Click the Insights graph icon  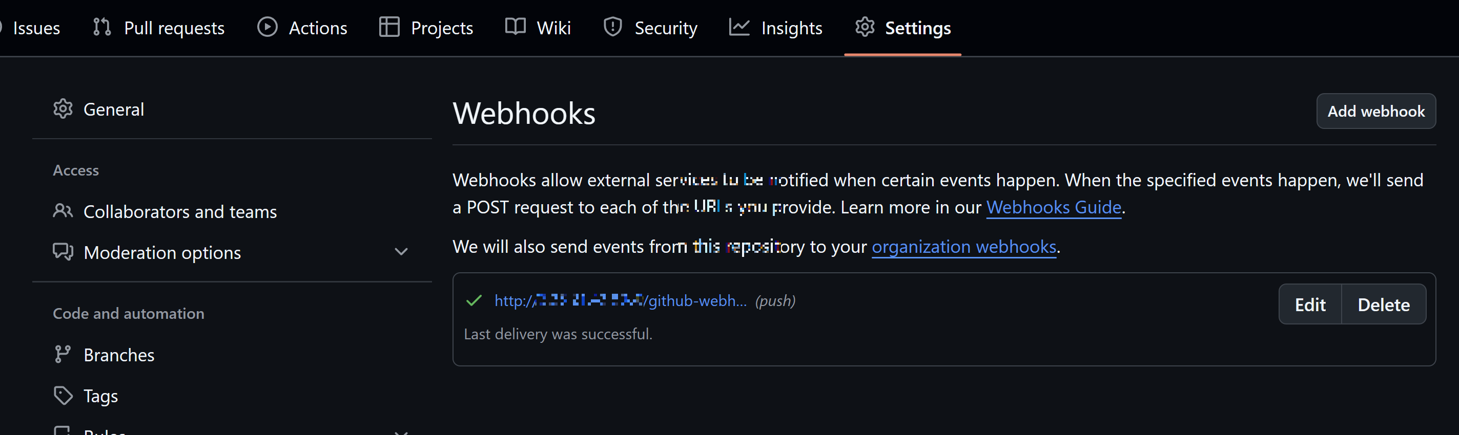[739, 27]
